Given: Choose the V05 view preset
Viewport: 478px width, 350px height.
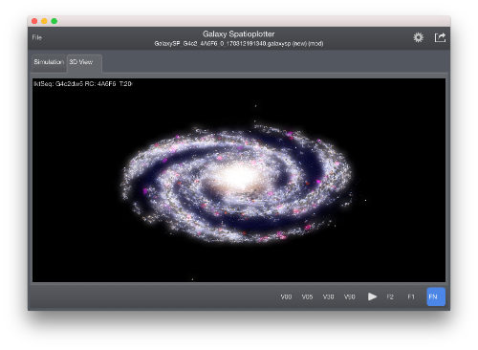Looking at the screenshot, I should coord(307,296).
